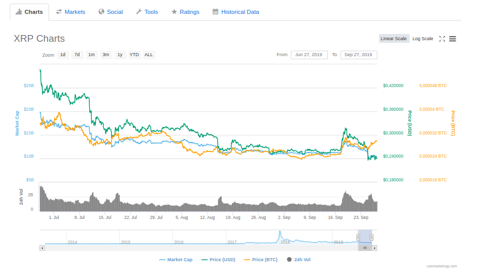Click the navigator scroll right arrow

pos(375,248)
